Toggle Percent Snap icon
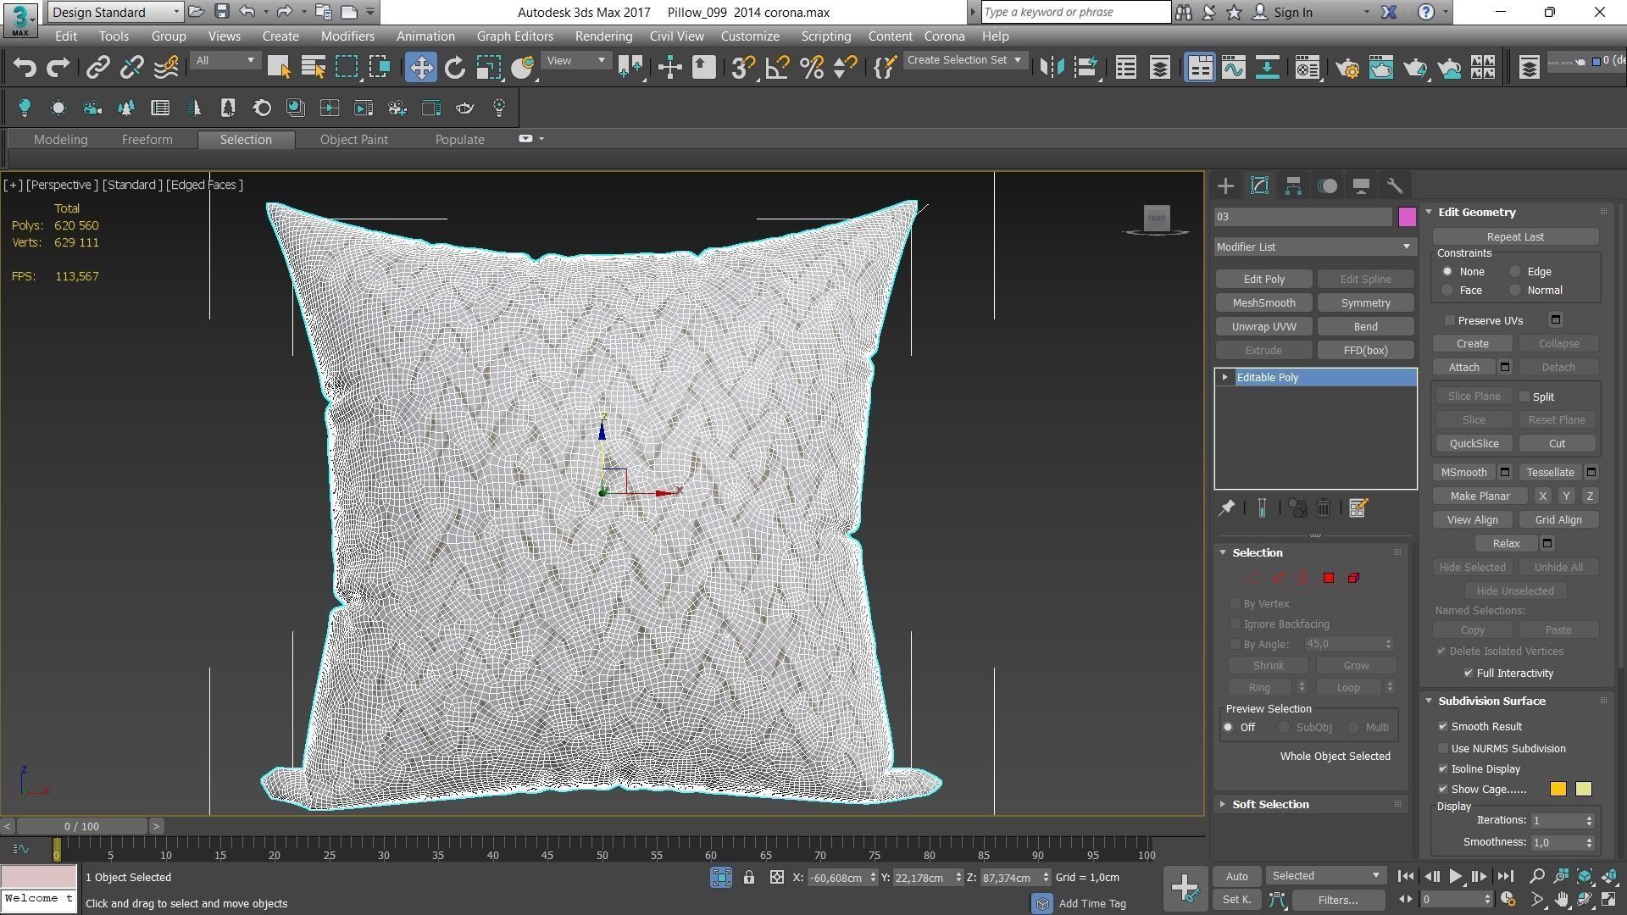Viewport: 1627px width, 915px height. click(x=811, y=68)
